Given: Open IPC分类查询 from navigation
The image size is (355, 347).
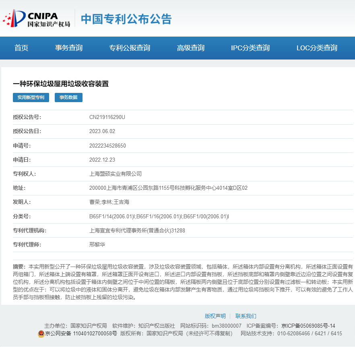Looking at the screenshot, I should [x=250, y=48].
